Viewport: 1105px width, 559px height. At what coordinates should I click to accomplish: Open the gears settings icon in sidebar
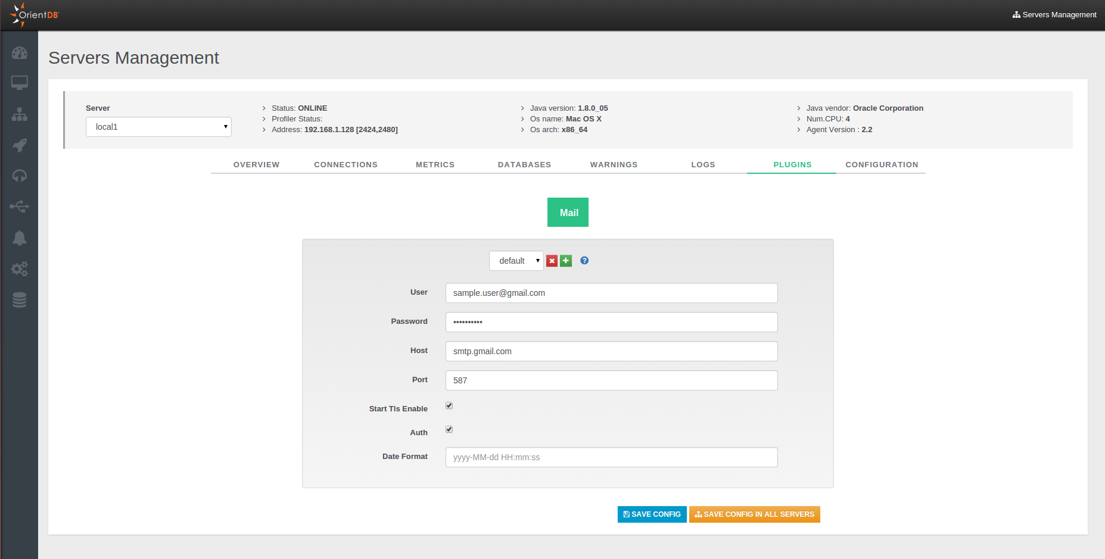[20, 269]
